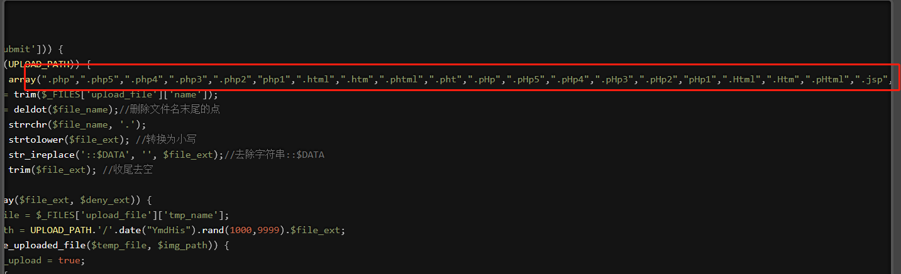The height and width of the screenshot is (274, 901).
Task: Click the strrchr function name
Action: [27, 124]
